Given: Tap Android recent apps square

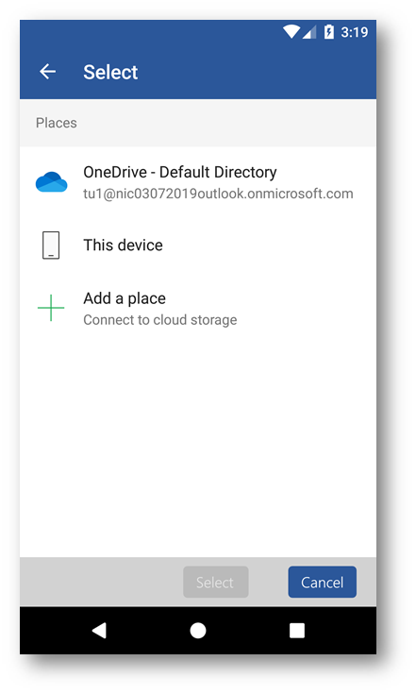Looking at the screenshot, I should tap(296, 631).
